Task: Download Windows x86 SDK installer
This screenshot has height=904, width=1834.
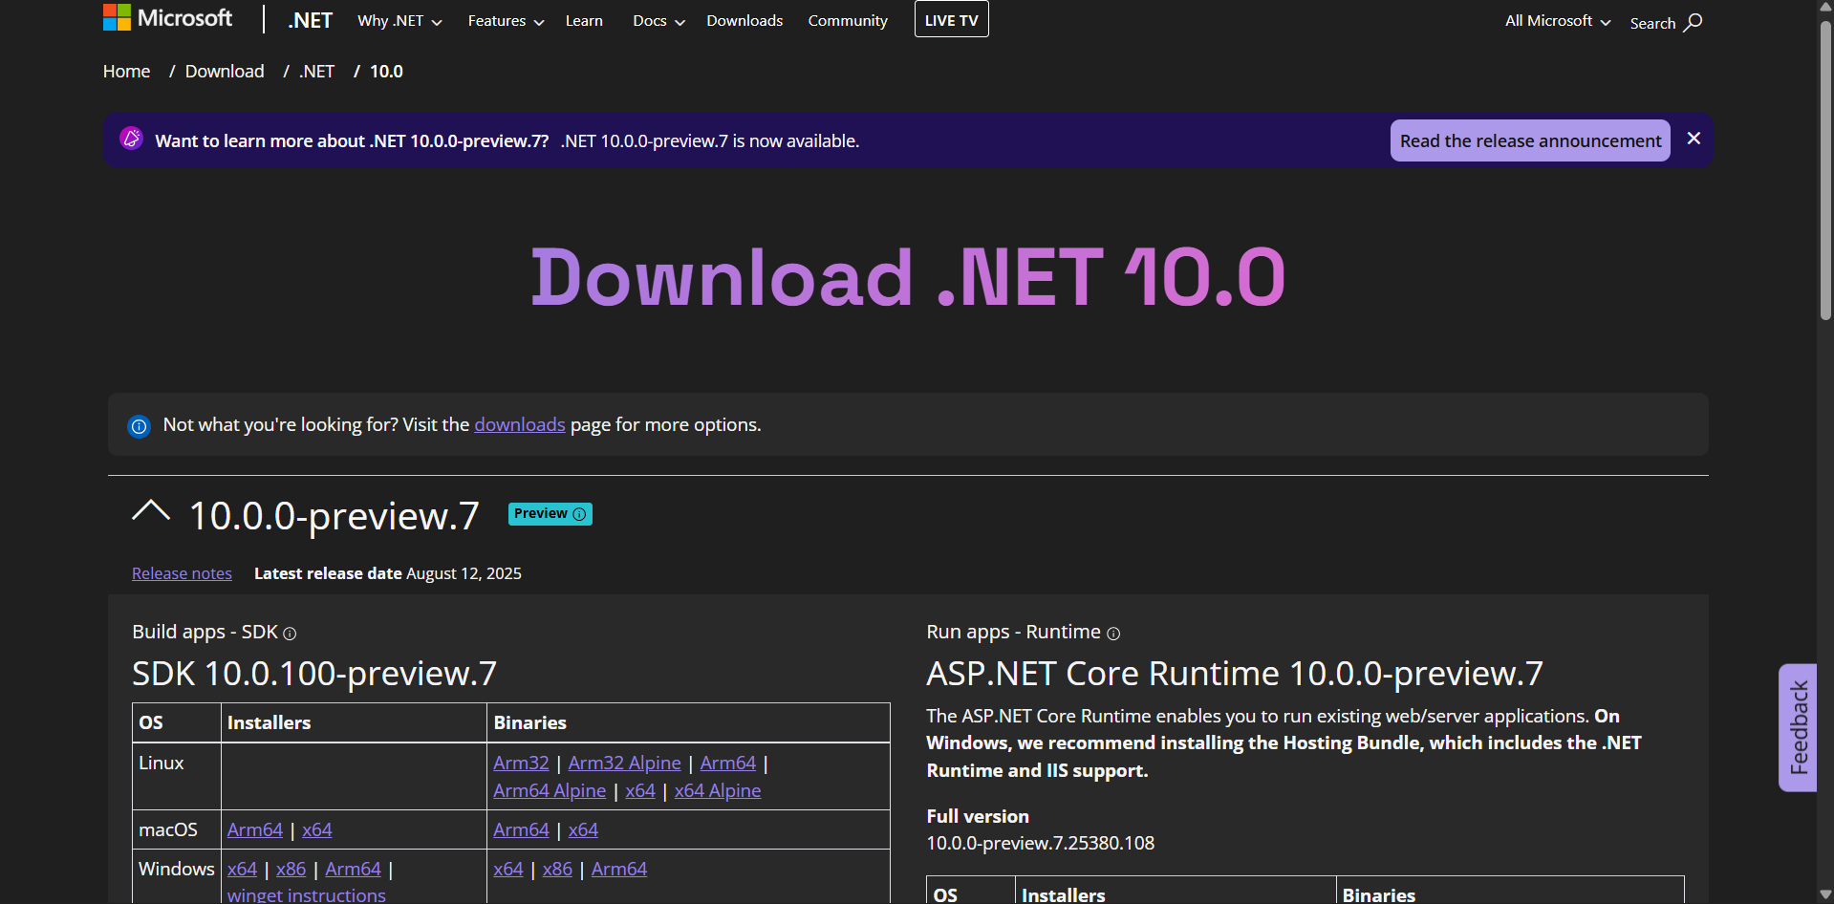Action: [291, 869]
